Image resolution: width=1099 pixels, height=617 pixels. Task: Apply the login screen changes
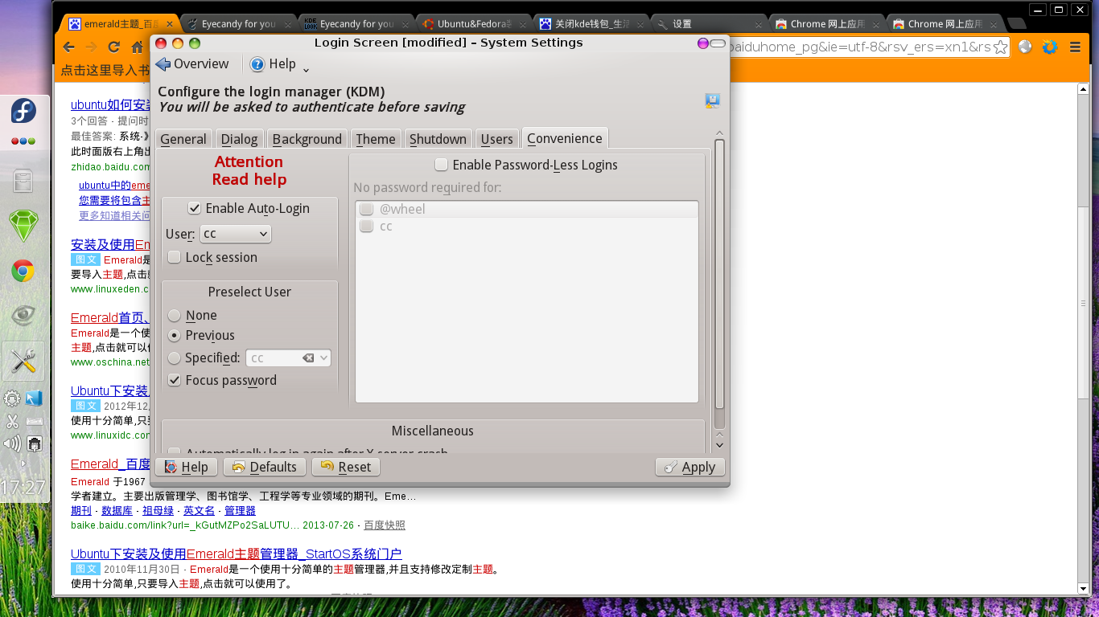690,467
